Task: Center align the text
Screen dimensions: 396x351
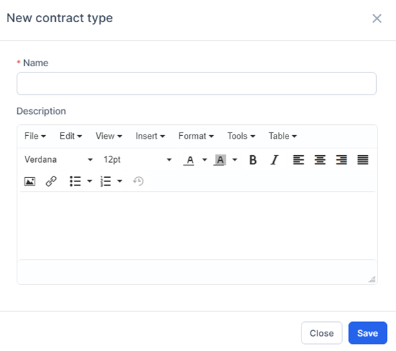Action: click(319, 160)
